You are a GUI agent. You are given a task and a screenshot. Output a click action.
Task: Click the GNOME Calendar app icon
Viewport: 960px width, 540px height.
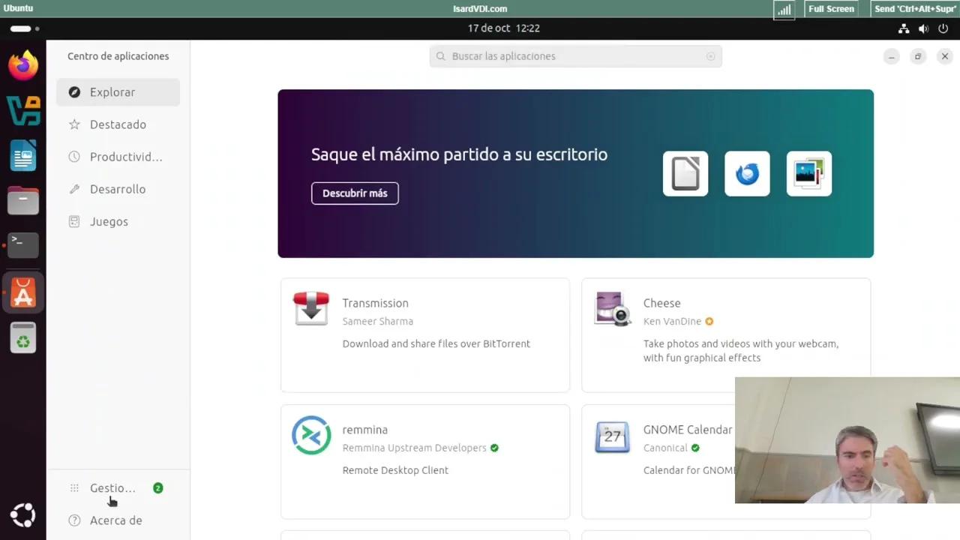[x=613, y=436]
